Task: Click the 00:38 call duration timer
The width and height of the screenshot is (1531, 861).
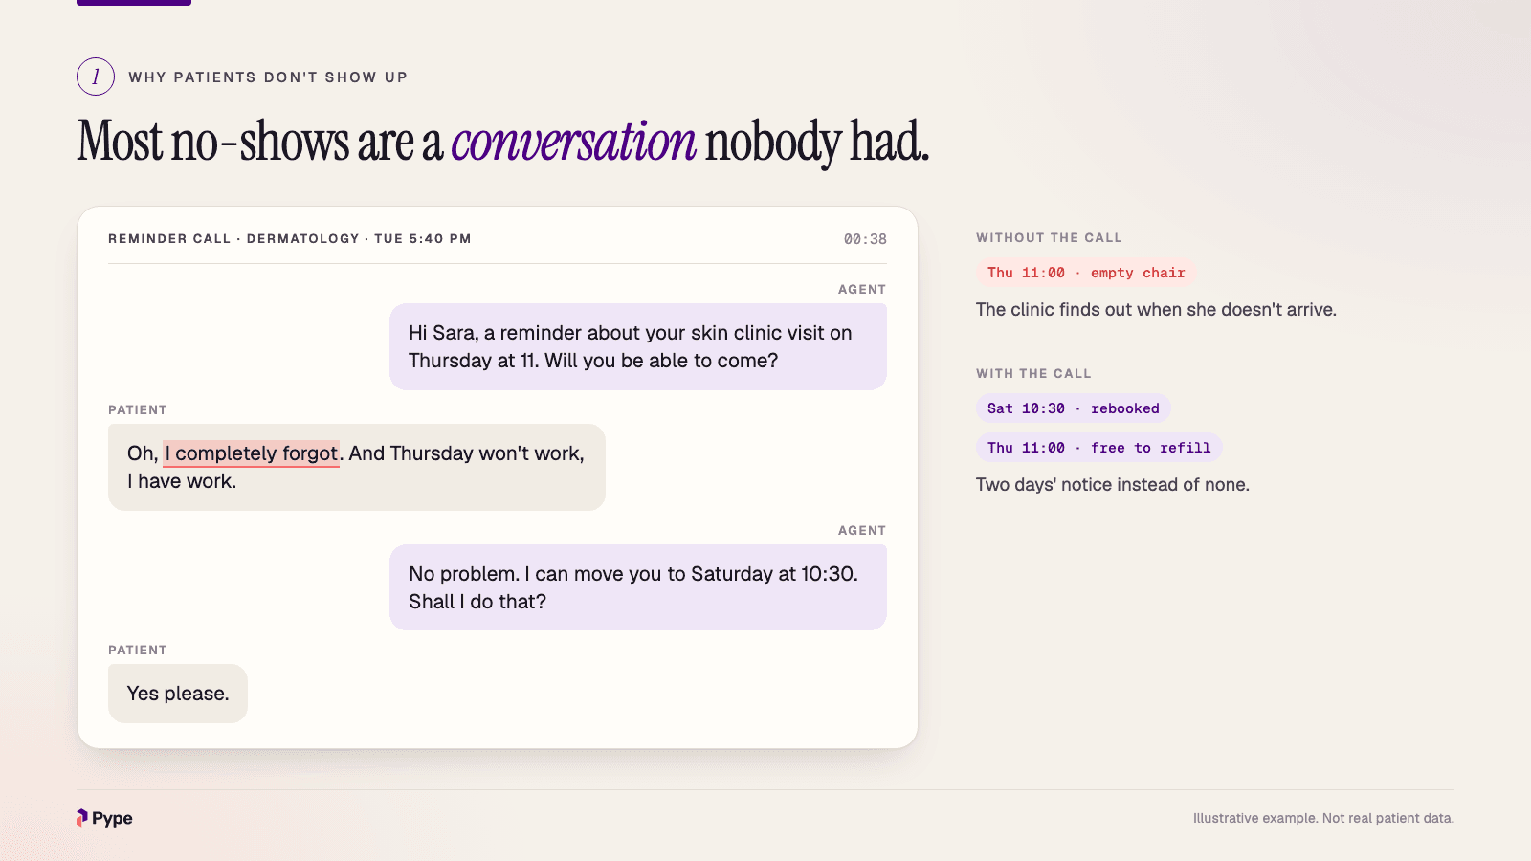Action: click(x=865, y=239)
